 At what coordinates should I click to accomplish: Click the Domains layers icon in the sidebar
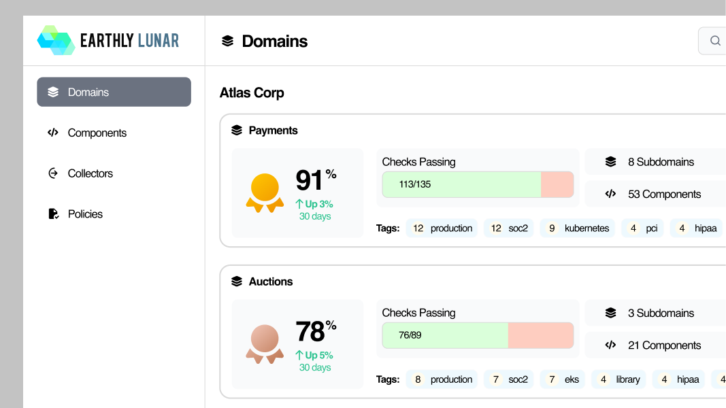[53, 92]
